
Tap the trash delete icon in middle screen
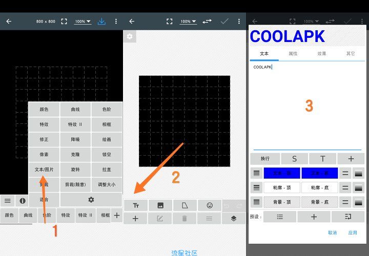(184, 219)
